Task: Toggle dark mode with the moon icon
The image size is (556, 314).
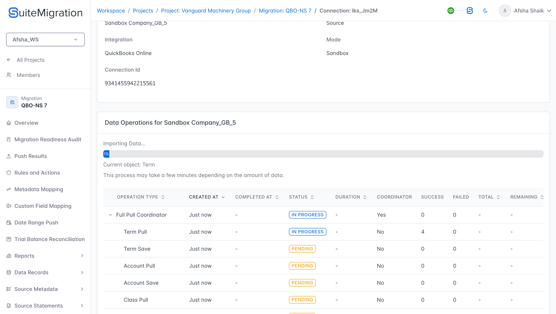Action: point(485,11)
